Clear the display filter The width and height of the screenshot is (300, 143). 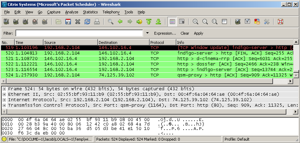pos(185,33)
